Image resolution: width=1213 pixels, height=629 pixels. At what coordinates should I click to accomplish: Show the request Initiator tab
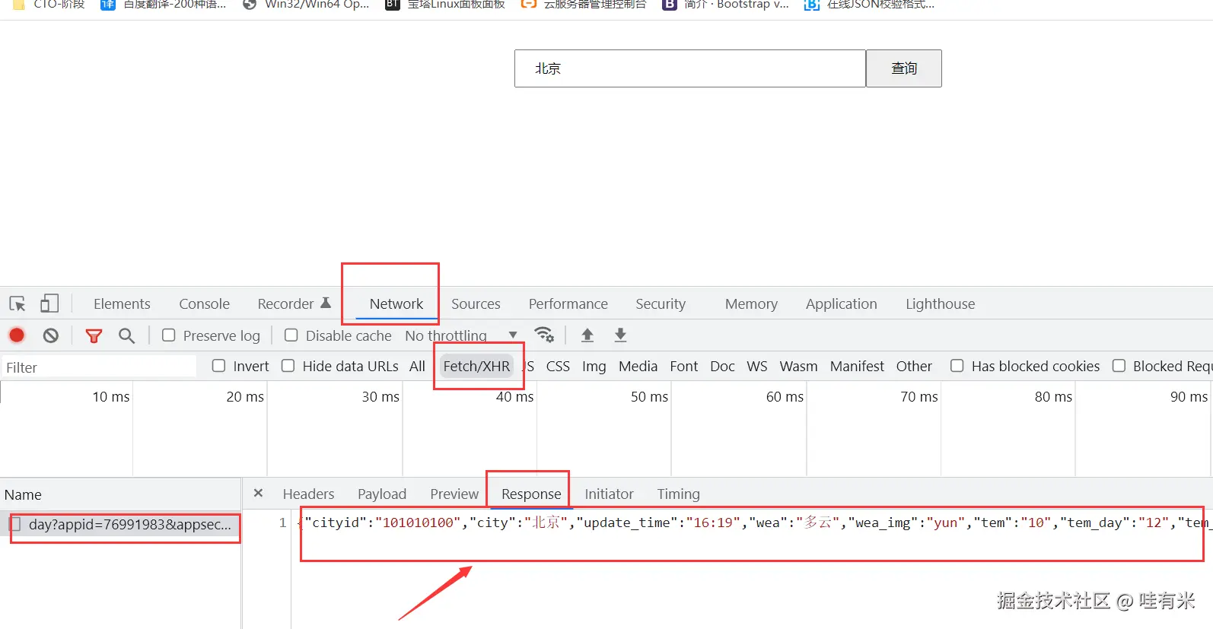[609, 494]
